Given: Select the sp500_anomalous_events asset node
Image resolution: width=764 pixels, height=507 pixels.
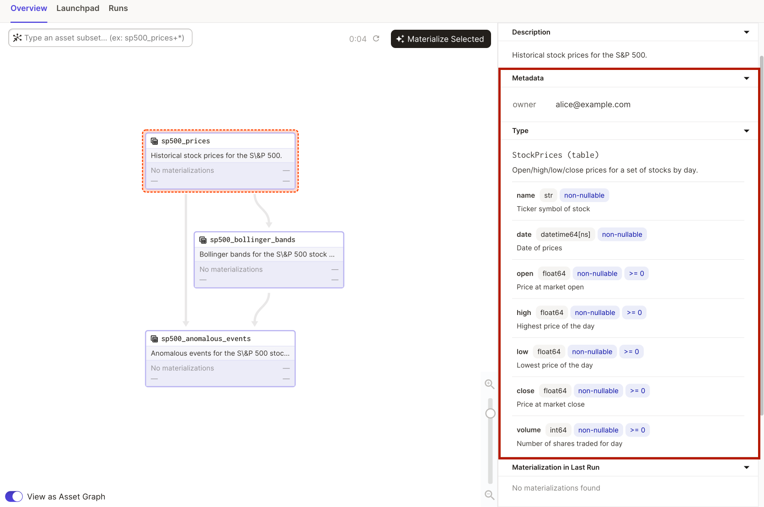Looking at the screenshot, I should (x=220, y=358).
